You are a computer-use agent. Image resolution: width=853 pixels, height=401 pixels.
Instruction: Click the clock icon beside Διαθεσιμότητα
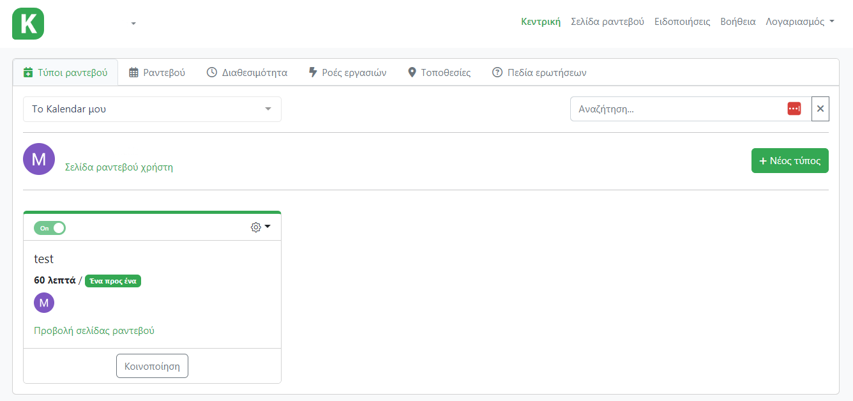click(211, 72)
